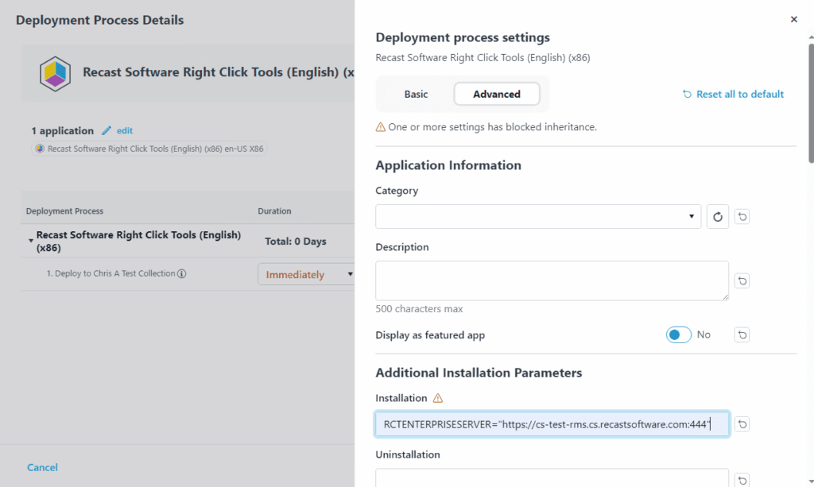Click inside the Installation parameters input field
Screen dimensions: 814x487
click(x=548, y=423)
